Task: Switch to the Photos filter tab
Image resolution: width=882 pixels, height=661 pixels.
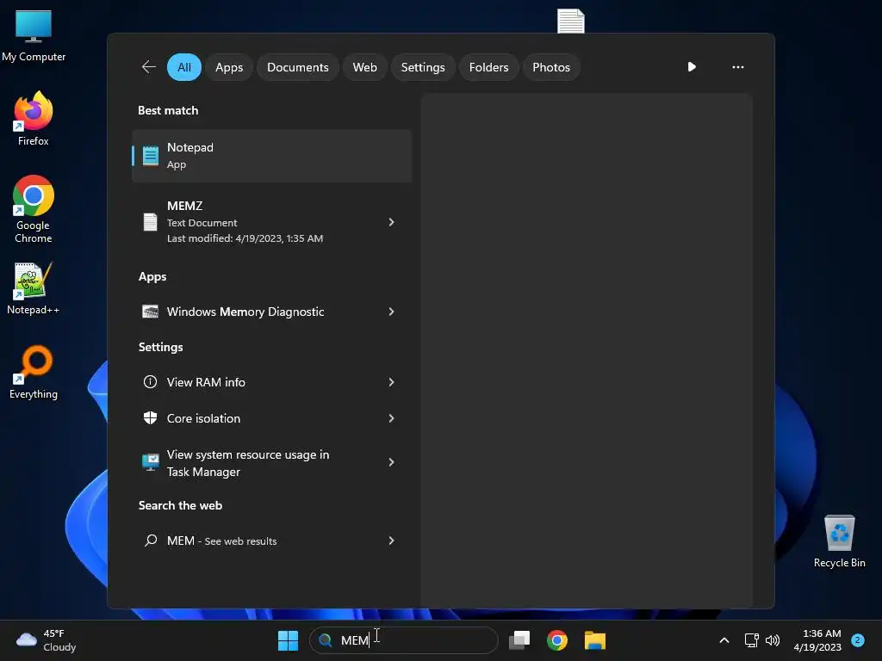Action: pyautogui.click(x=551, y=67)
